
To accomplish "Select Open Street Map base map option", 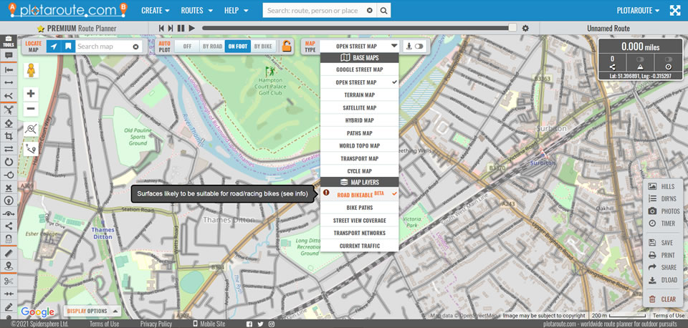I will click(359, 82).
